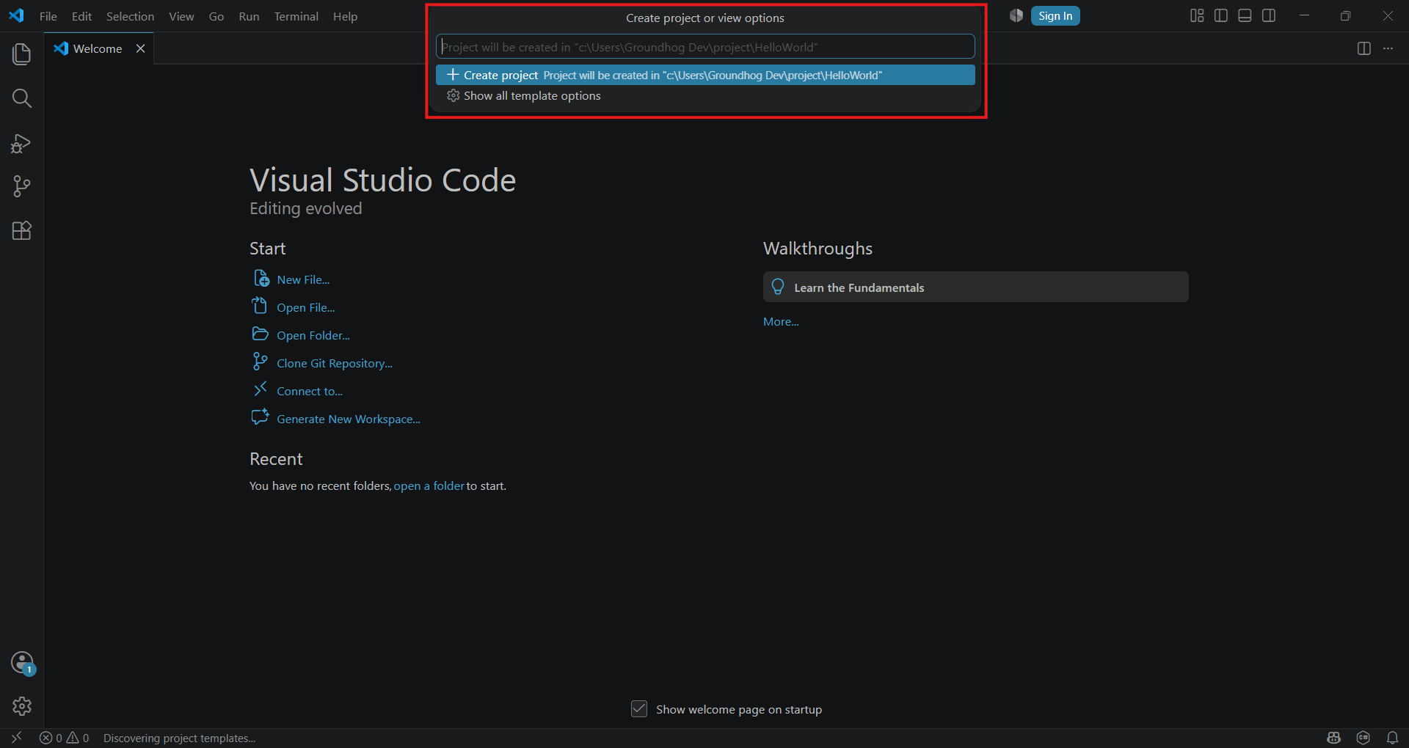Open the Terminal menu
1409x748 pixels.
pyautogui.click(x=296, y=16)
